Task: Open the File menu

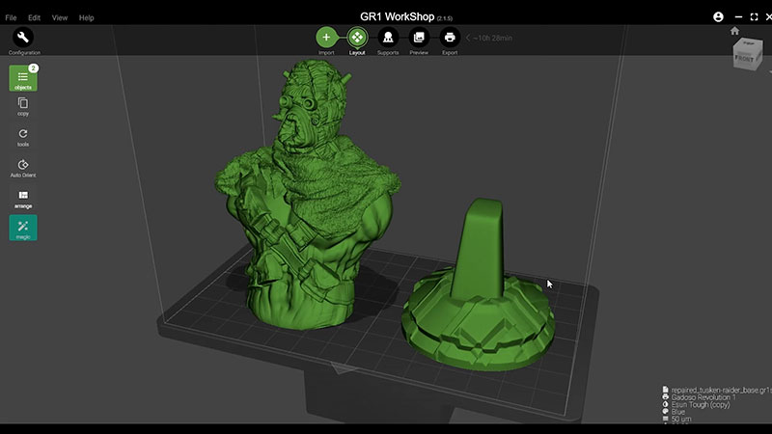Action: coord(11,17)
